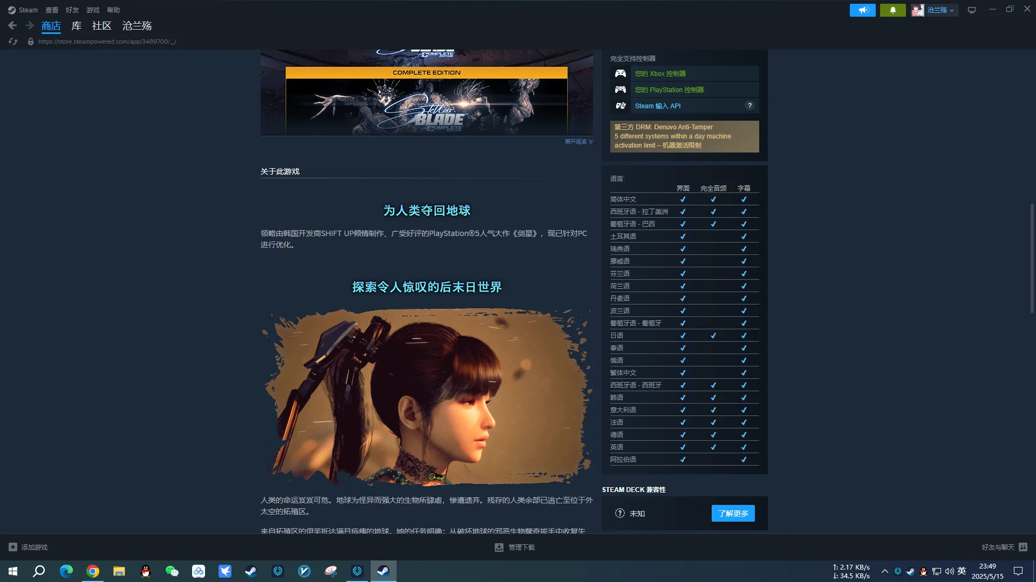Screen dimensions: 1036x582
Task: Click the 了解更多 button
Action: coord(733,513)
